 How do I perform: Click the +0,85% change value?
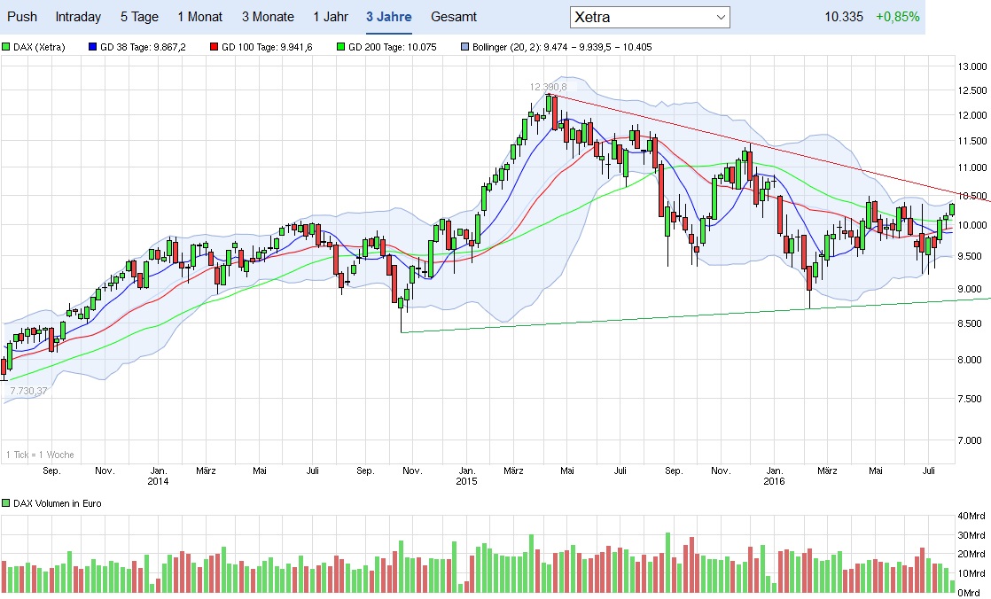pyautogui.click(x=897, y=17)
